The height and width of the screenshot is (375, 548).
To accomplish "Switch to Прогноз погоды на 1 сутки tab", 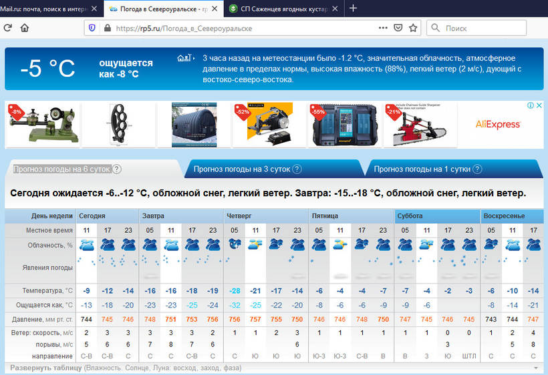I will tap(422, 169).
